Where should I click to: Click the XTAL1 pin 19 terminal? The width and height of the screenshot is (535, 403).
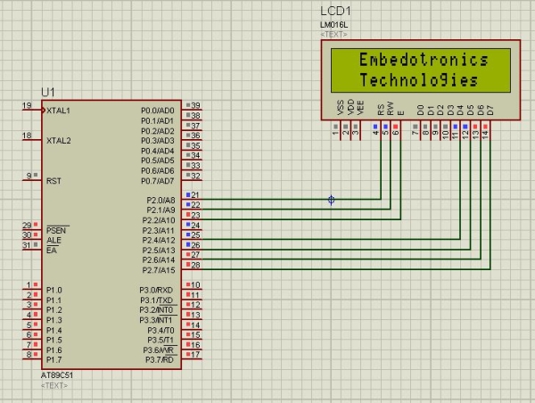click(32, 110)
